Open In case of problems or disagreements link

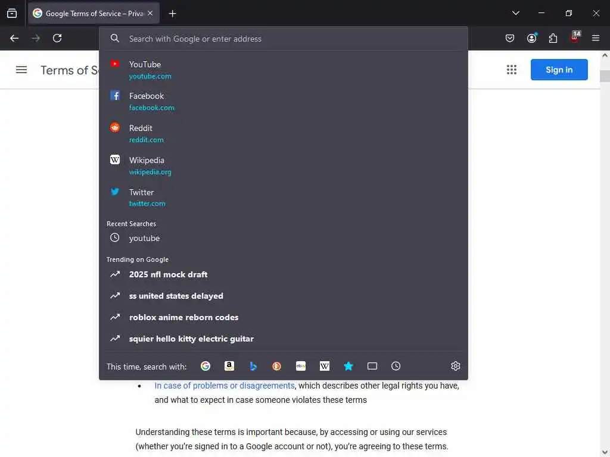click(x=225, y=386)
